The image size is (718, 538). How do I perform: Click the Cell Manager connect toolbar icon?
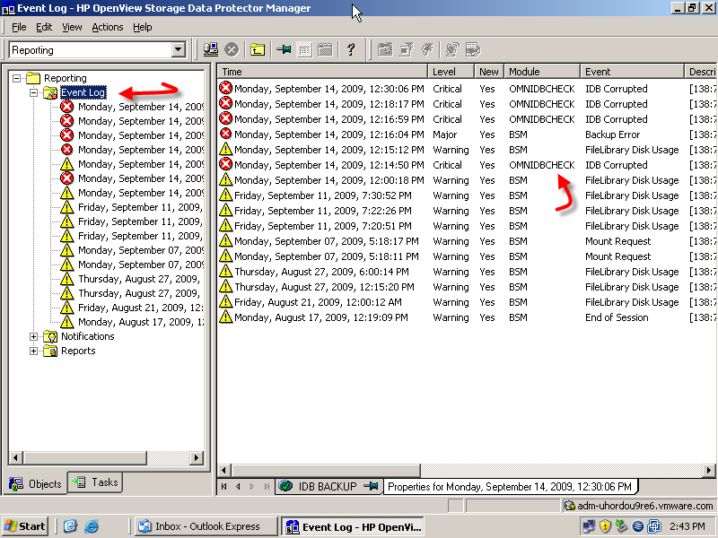[x=211, y=49]
